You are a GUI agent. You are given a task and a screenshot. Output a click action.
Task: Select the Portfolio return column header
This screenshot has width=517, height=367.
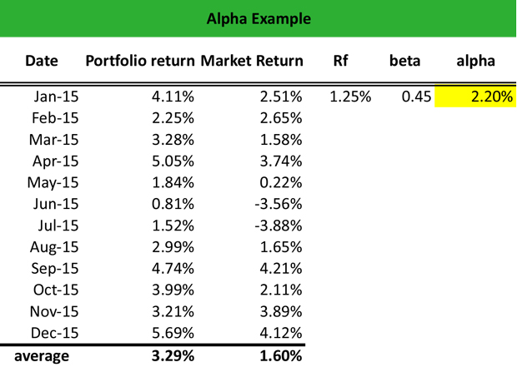[x=141, y=61]
